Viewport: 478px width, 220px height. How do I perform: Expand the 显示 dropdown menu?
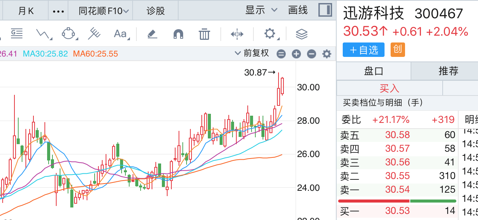coord(261,10)
